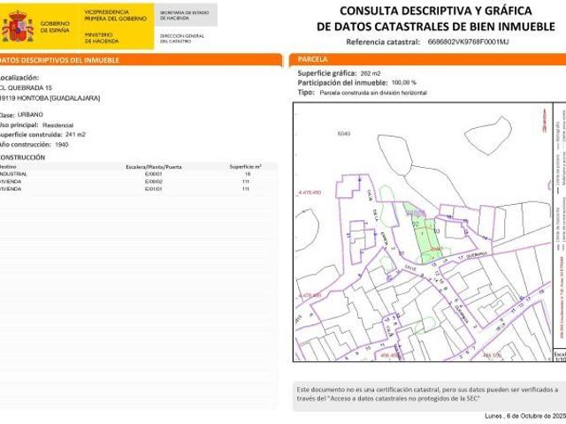Click the Vicepresidencia Primera del Gobierno label

[117, 13]
